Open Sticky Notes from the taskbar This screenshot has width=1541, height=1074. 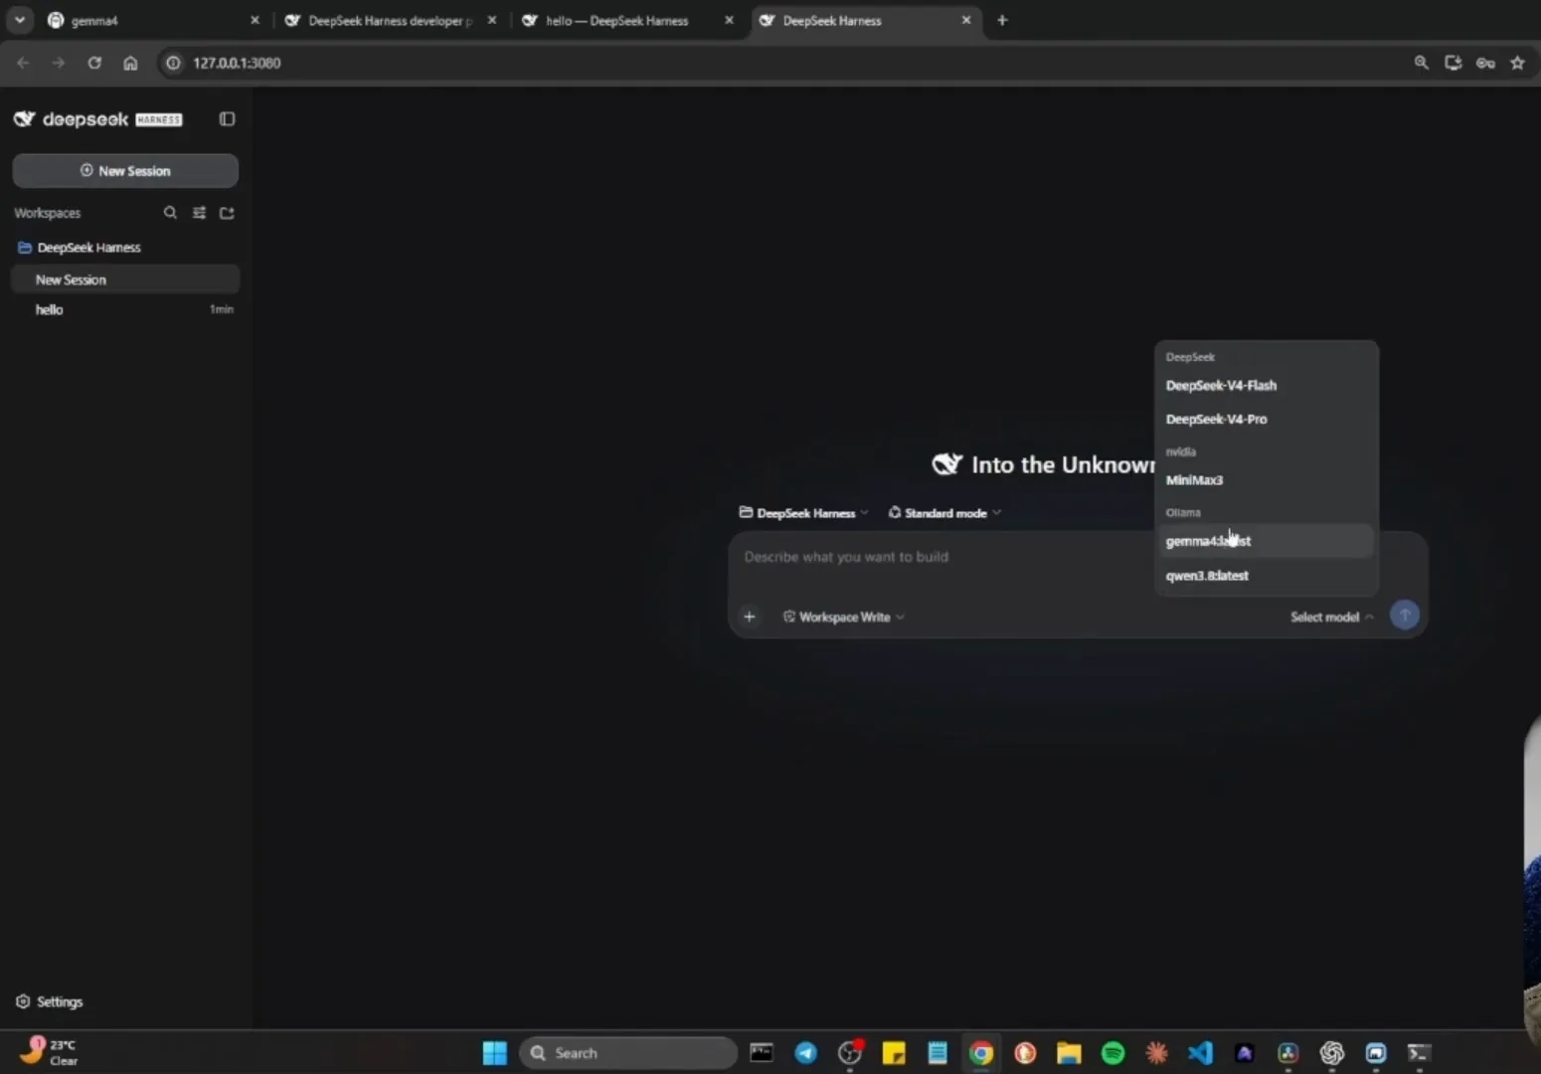(x=893, y=1052)
